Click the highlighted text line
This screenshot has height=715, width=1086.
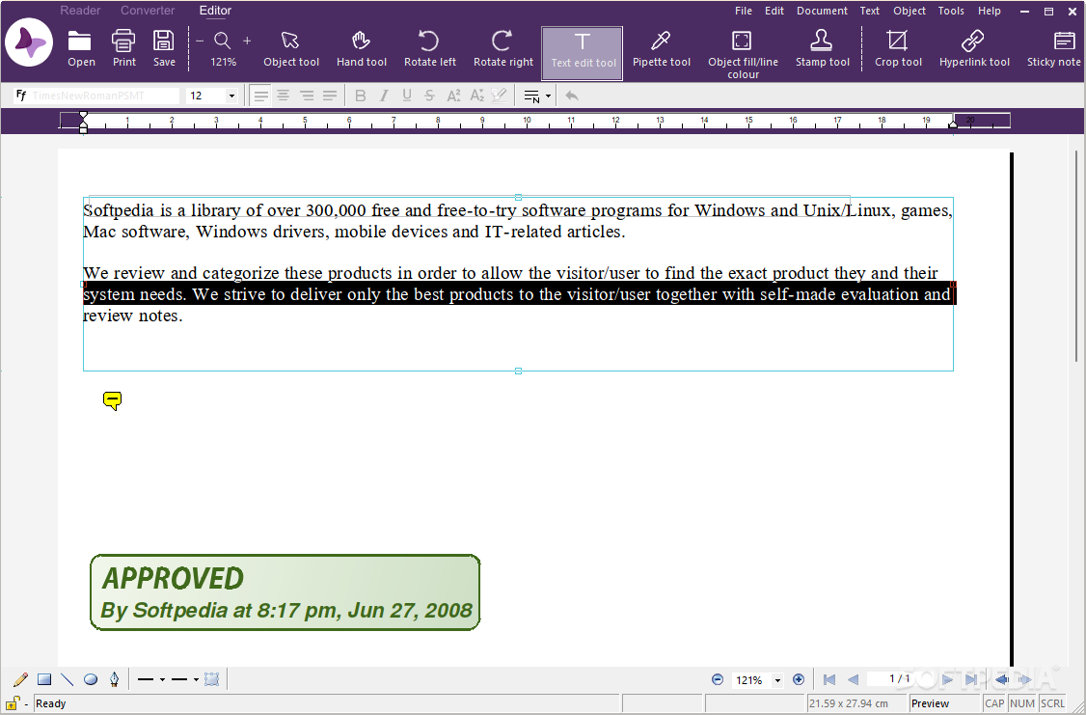pyautogui.click(x=519, y=294)
